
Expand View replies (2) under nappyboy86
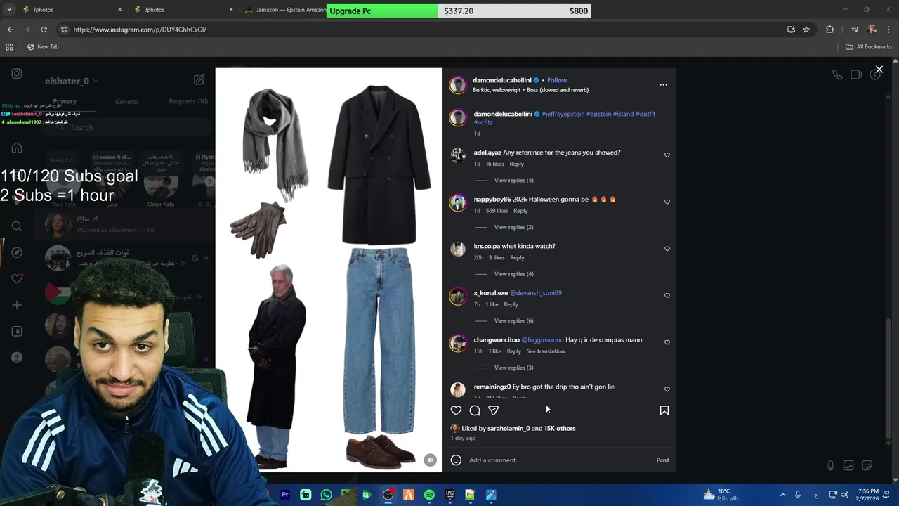coord(513,227)
